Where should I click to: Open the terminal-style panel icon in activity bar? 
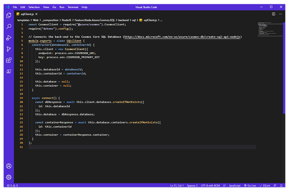9,71
